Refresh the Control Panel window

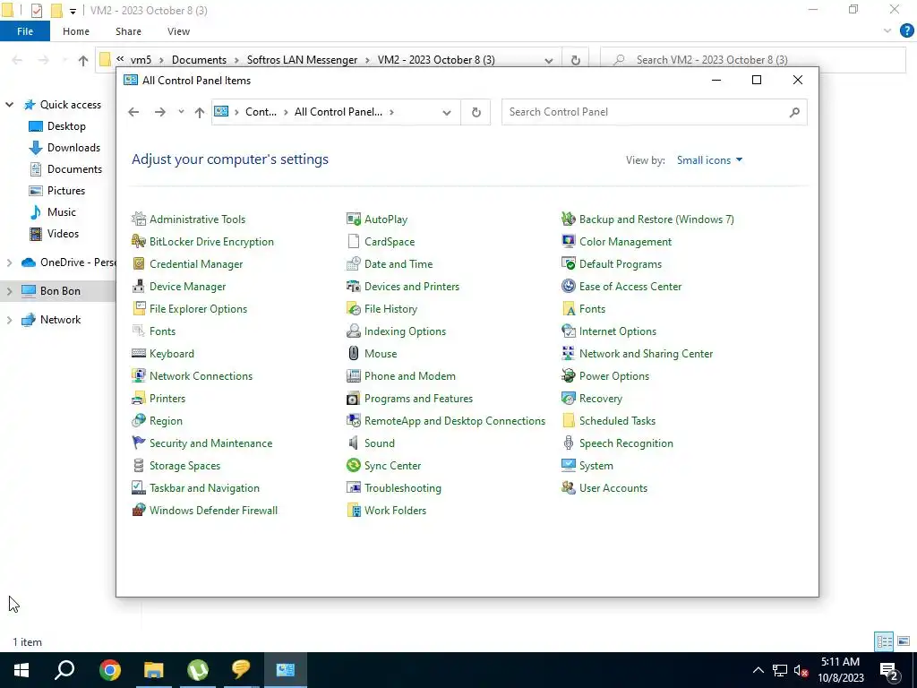click(476, 112)
